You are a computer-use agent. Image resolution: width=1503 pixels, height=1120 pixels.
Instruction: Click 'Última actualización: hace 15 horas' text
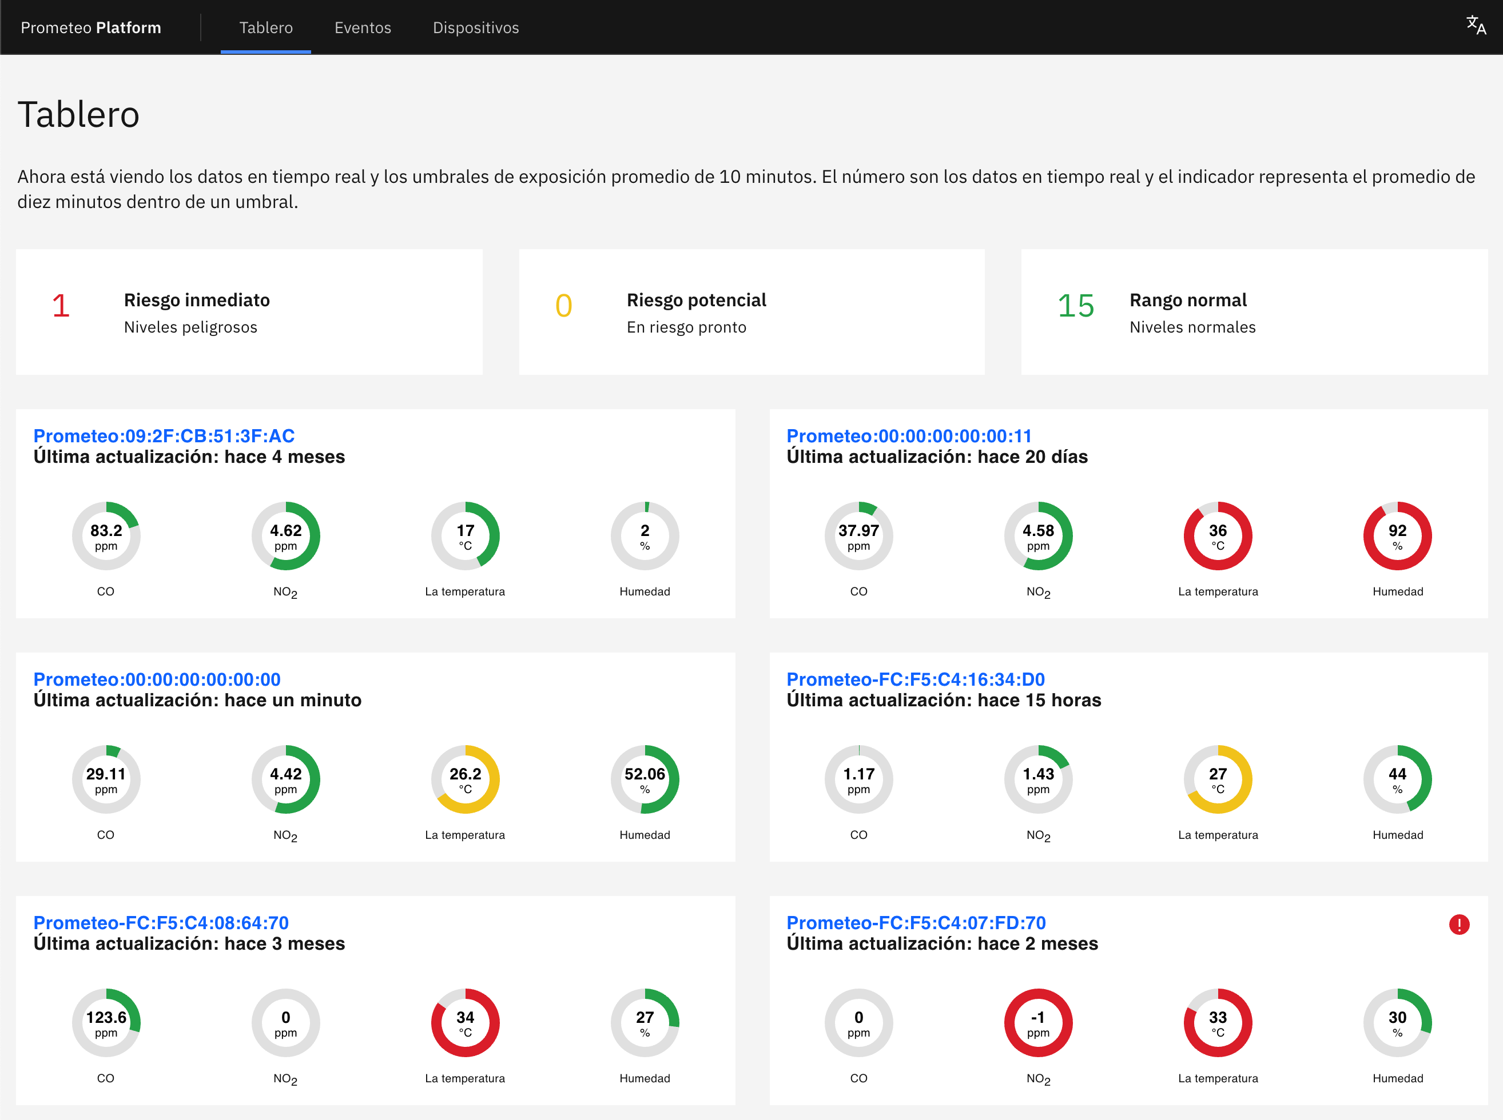coord(944,701)
